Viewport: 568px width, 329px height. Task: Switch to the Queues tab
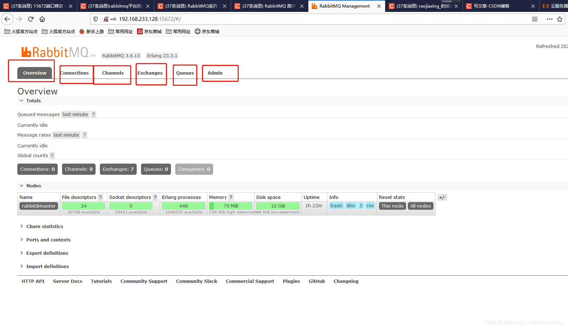[185, 73]
